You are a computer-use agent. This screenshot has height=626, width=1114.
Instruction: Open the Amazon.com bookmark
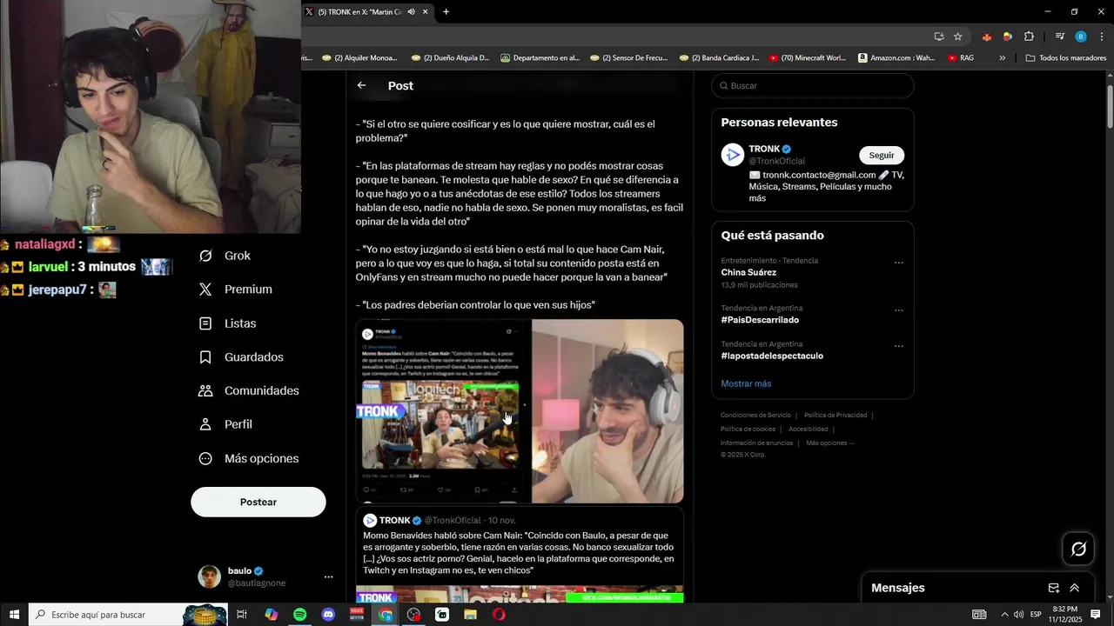tap(897, 58)
